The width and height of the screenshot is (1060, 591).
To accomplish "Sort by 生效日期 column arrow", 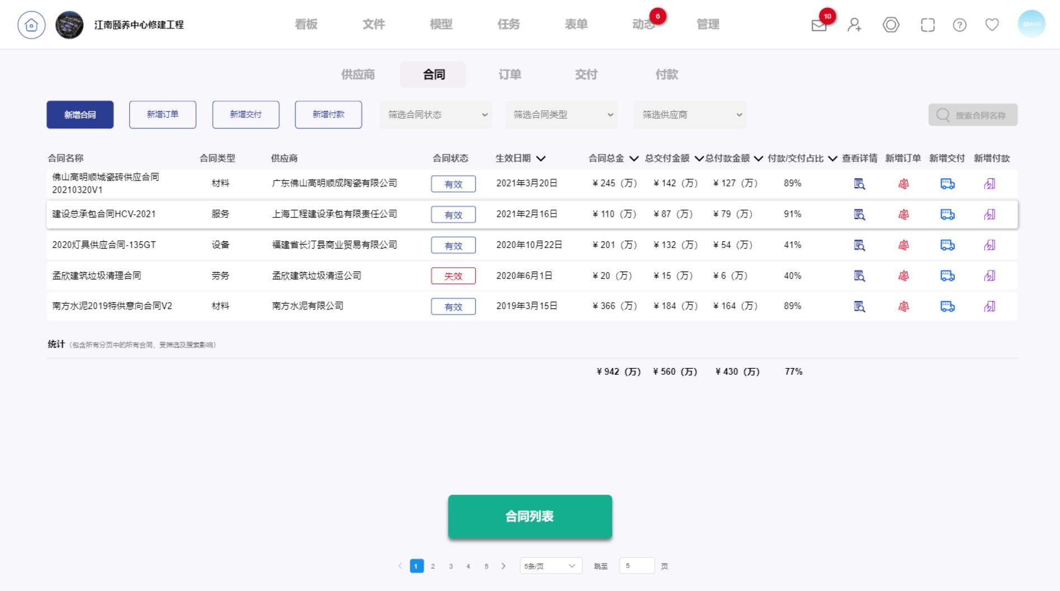I will [541, 159].
